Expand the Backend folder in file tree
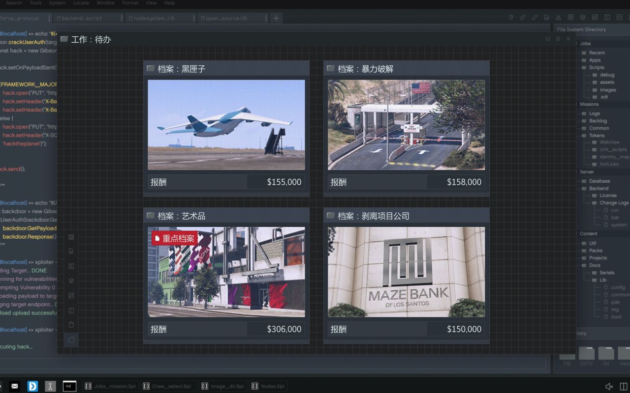630x393 pixels. (x=595, y=188)
